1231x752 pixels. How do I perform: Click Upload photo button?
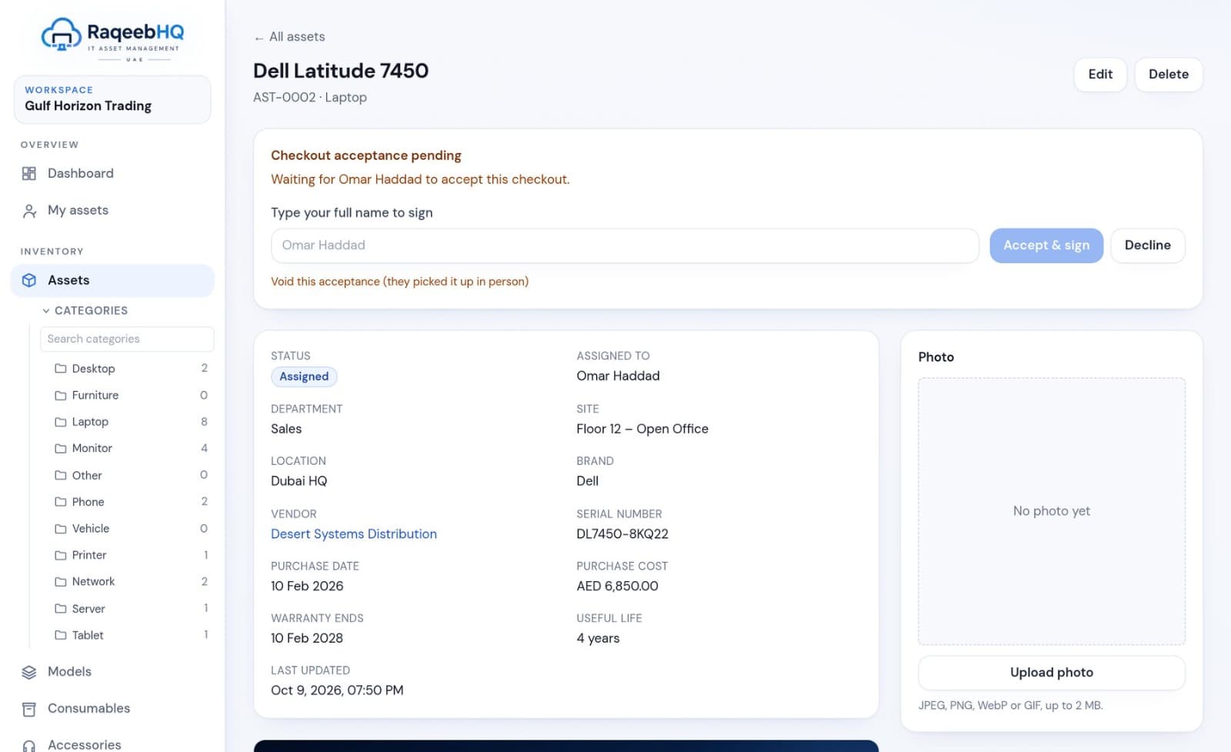click(x=1051, y=673)
